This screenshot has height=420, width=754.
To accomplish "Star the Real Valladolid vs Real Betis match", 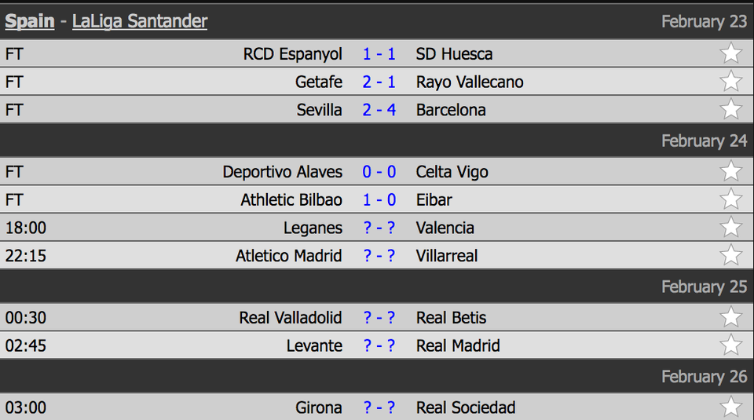I will (730, 316).
